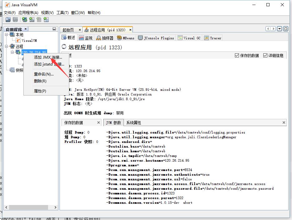This screenshot has width=292, height=220.
Task: Click the JConsole Plugins icon
Action: point(140,38)
